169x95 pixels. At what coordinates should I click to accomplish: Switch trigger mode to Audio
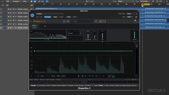tap(63, 76)
